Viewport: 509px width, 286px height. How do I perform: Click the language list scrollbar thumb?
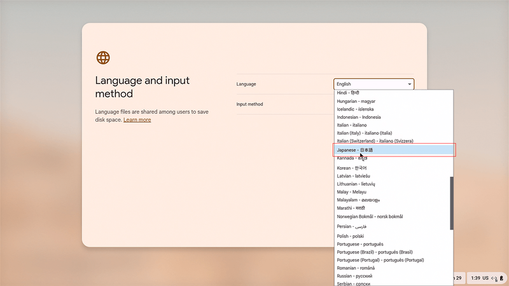coord(452,203)
